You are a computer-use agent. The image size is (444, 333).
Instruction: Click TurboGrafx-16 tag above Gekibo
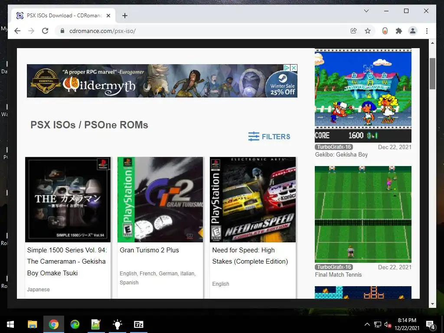334,147
